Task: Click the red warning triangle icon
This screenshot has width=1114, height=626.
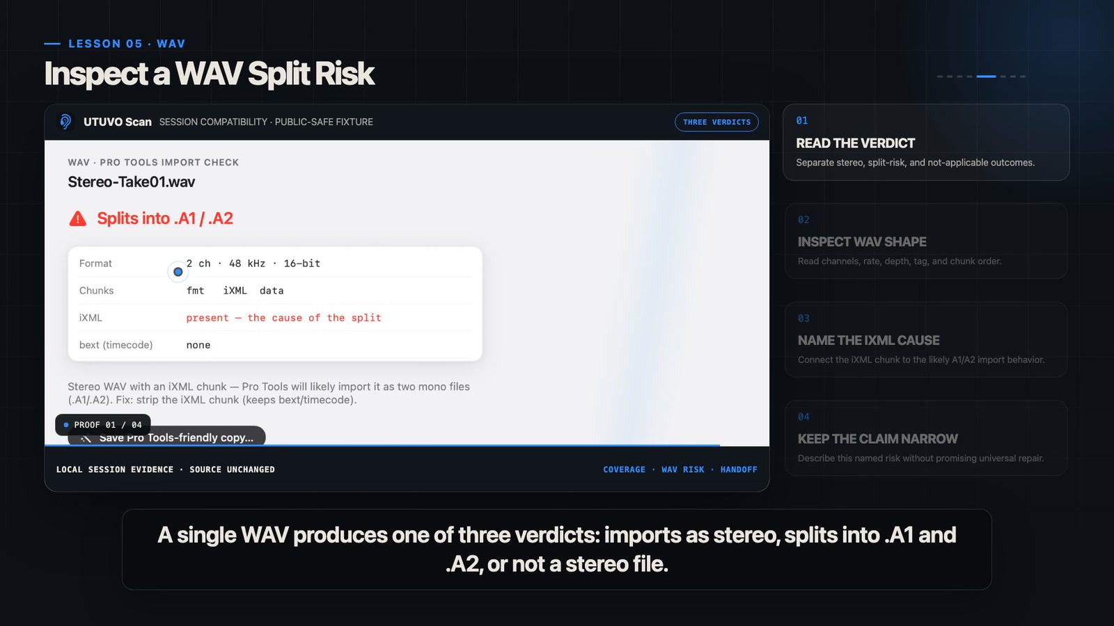Action: coord(78,218)
